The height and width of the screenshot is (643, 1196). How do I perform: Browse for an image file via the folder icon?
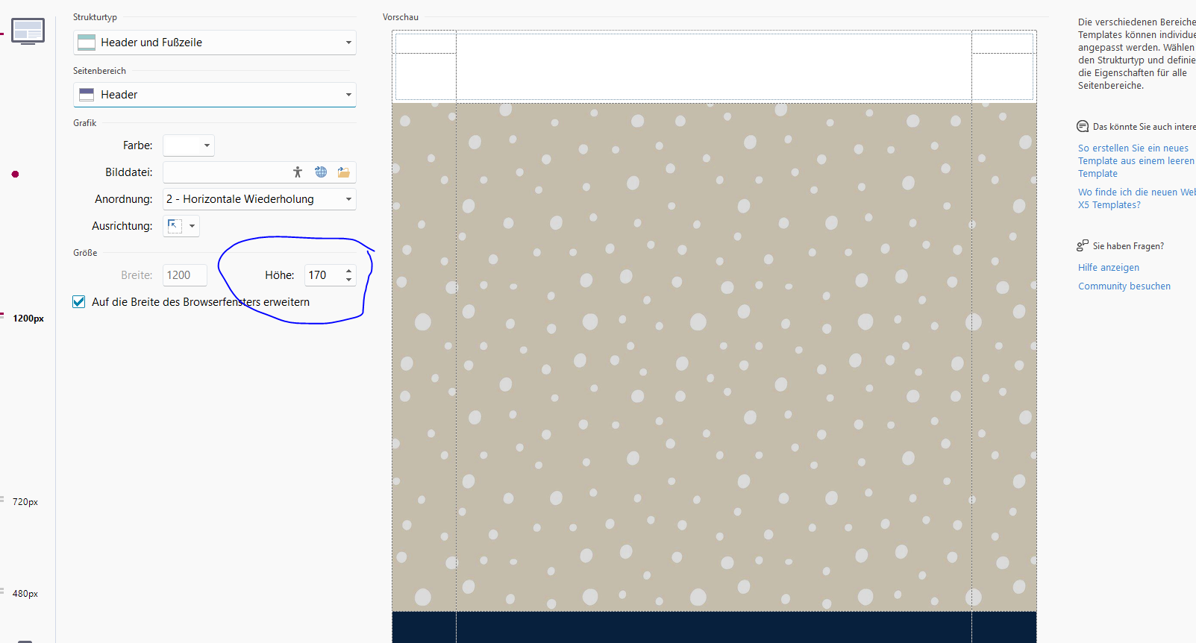tap(343, 172)
